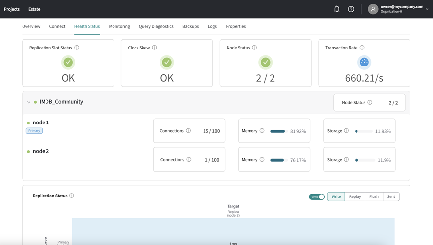433x245 pixels.
Task: Click the info icon beside Replication Slot Status
Action: [77, 48]
